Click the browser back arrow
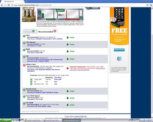The image size is (153, 122). [x=2, y=5]
